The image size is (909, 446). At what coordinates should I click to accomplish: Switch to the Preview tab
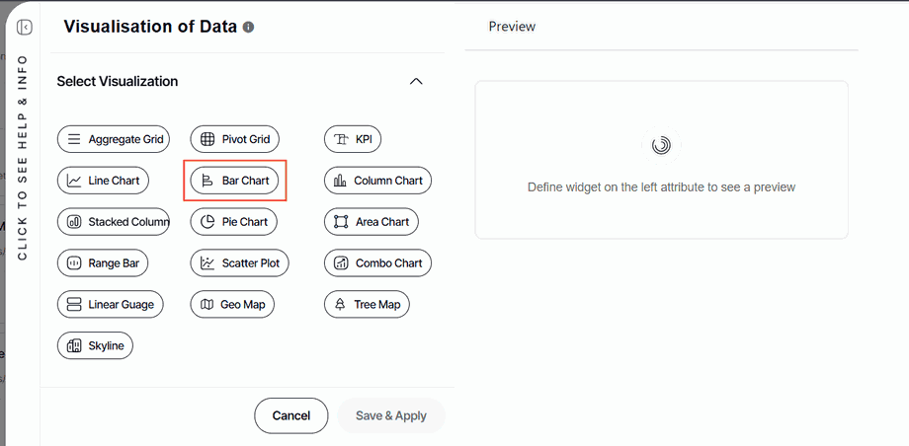512,27
